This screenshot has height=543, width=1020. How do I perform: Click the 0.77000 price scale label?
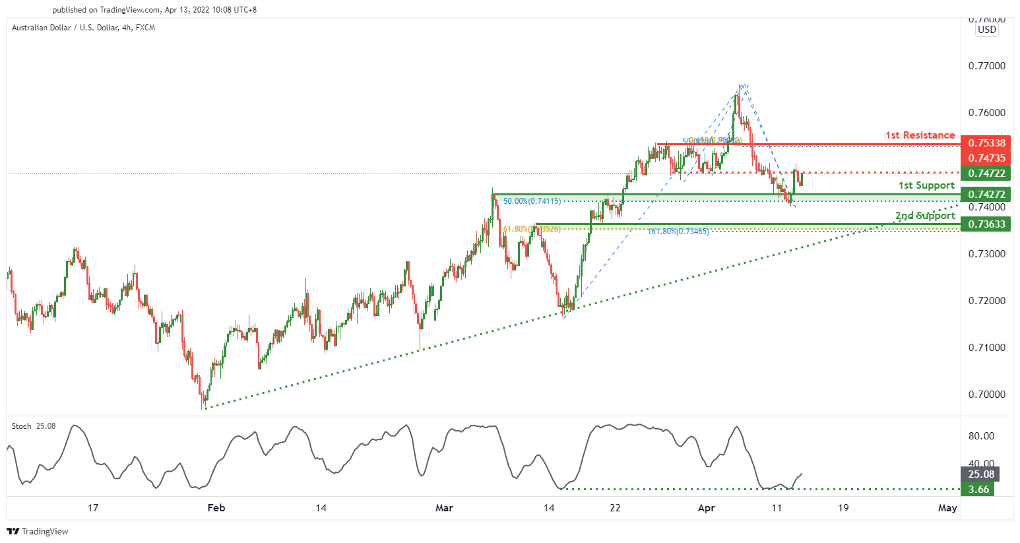tap(987, 66)
